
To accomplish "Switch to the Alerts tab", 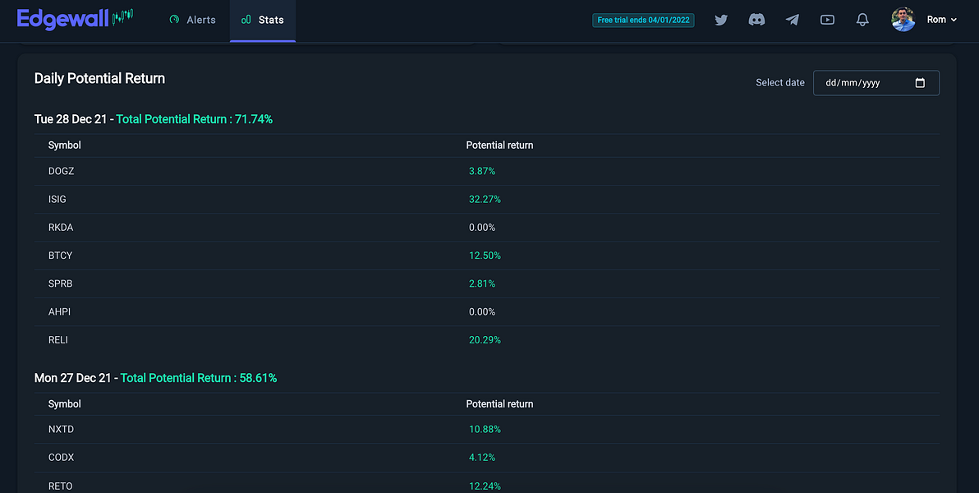I will (193, 20).
